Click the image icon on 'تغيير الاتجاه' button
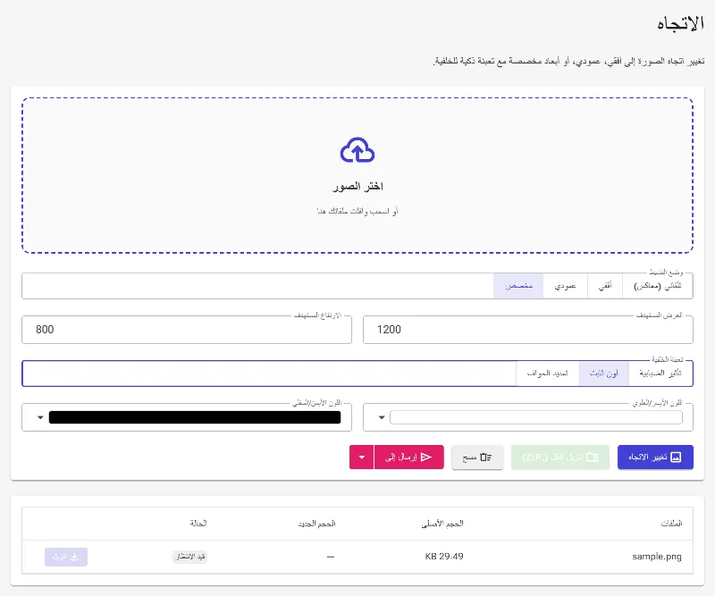Image resolution: width=715 pixels, height=596 pixels. pyautogui.click(x=676, y=457)
